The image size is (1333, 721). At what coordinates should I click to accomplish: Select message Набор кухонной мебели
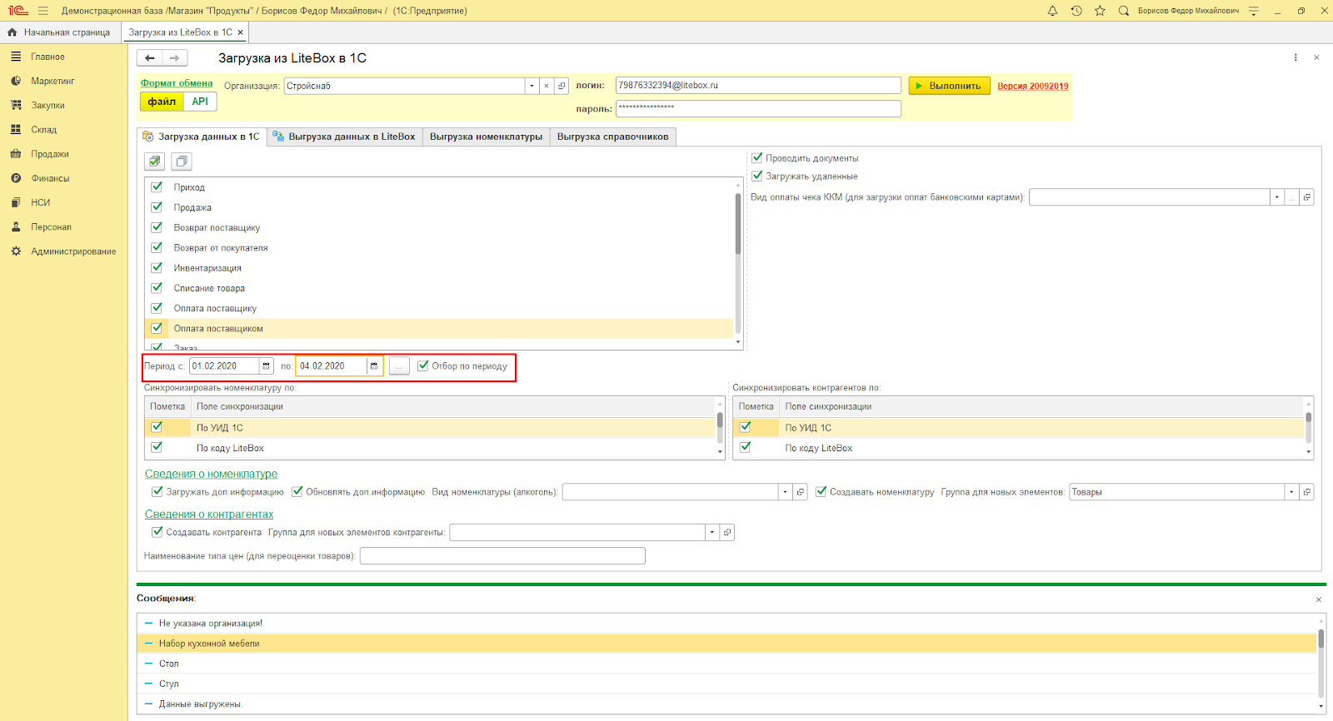click(x=726, y=644)
